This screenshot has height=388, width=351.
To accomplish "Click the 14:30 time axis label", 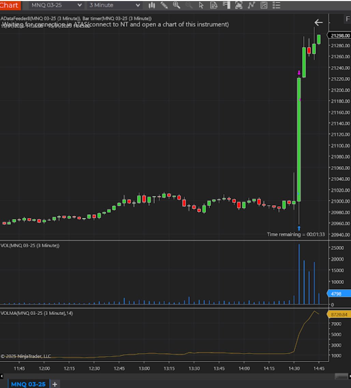I will click(x=294, y=369).
